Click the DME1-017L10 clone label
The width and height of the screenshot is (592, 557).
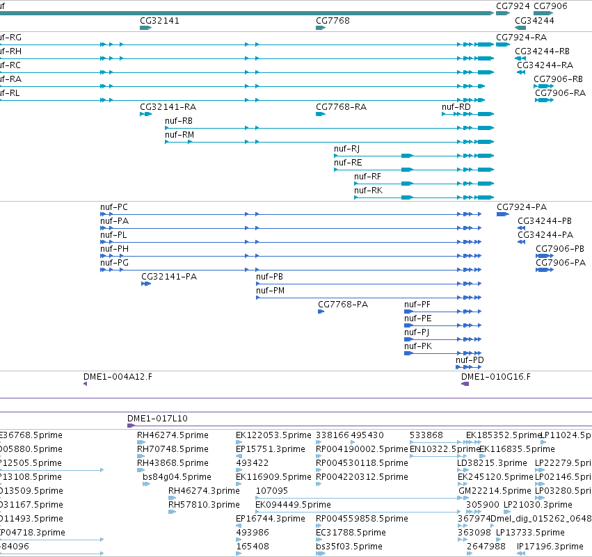click(157, 419)
